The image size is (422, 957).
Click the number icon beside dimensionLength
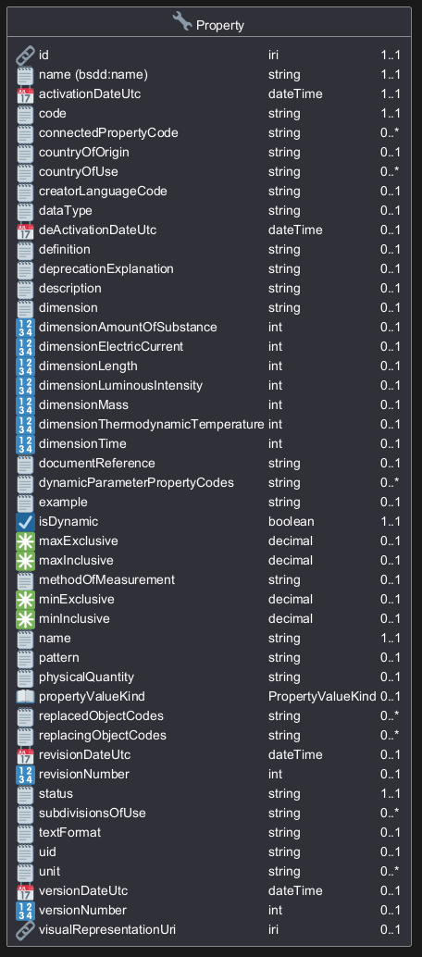(x=25, y=367)
